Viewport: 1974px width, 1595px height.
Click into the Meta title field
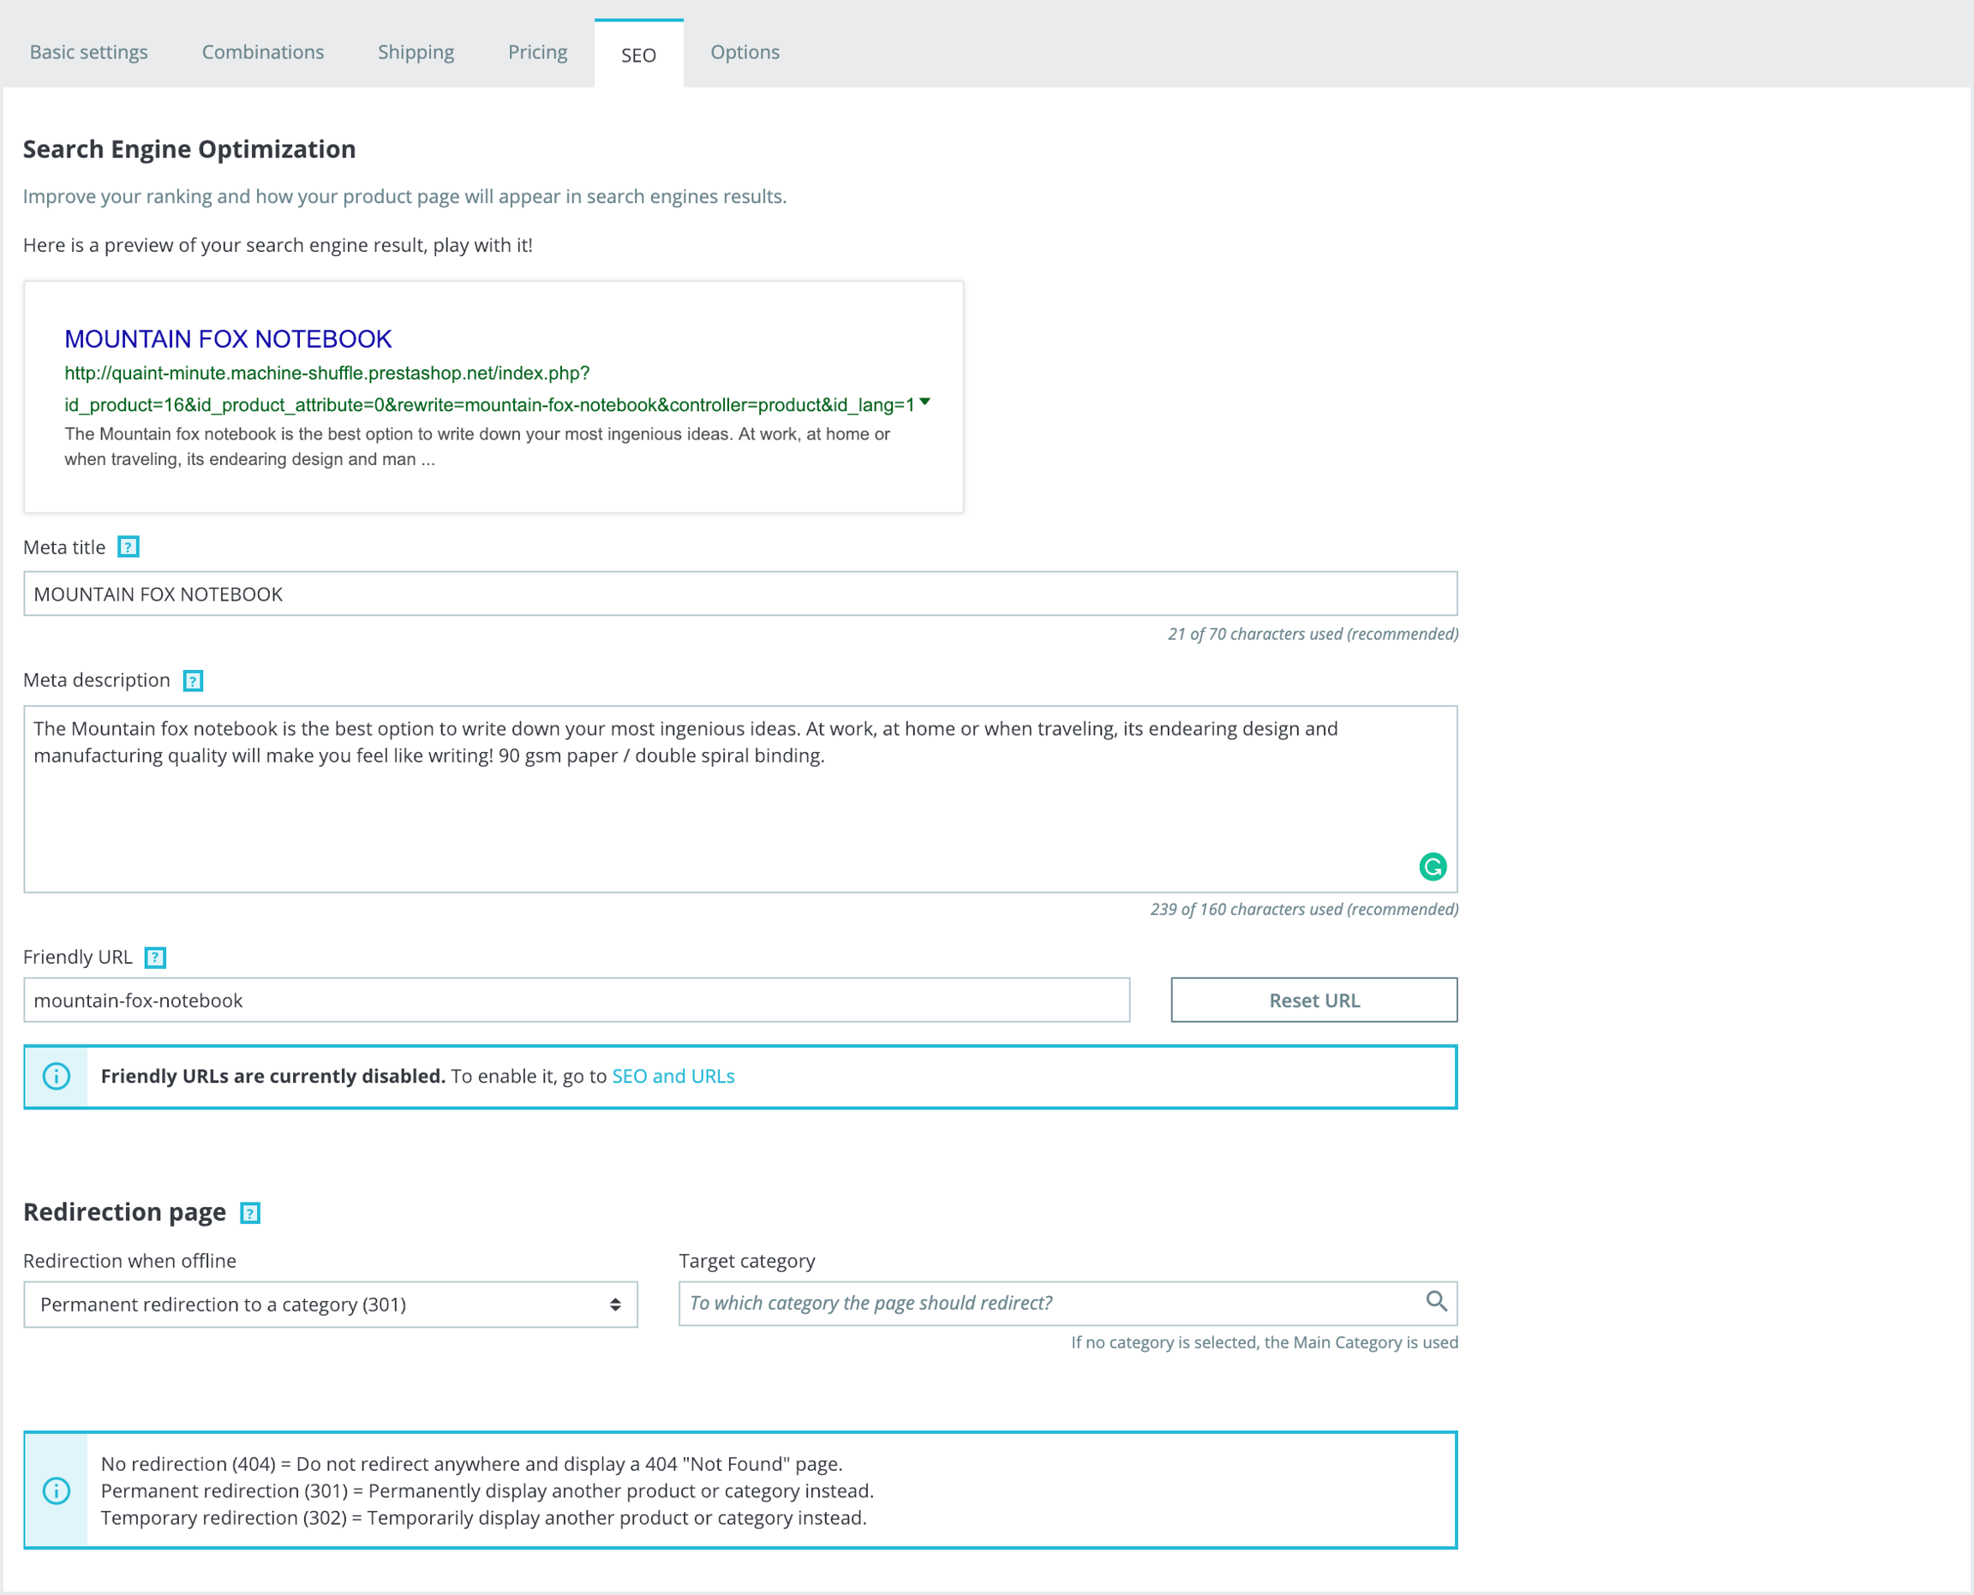[739, 594]
